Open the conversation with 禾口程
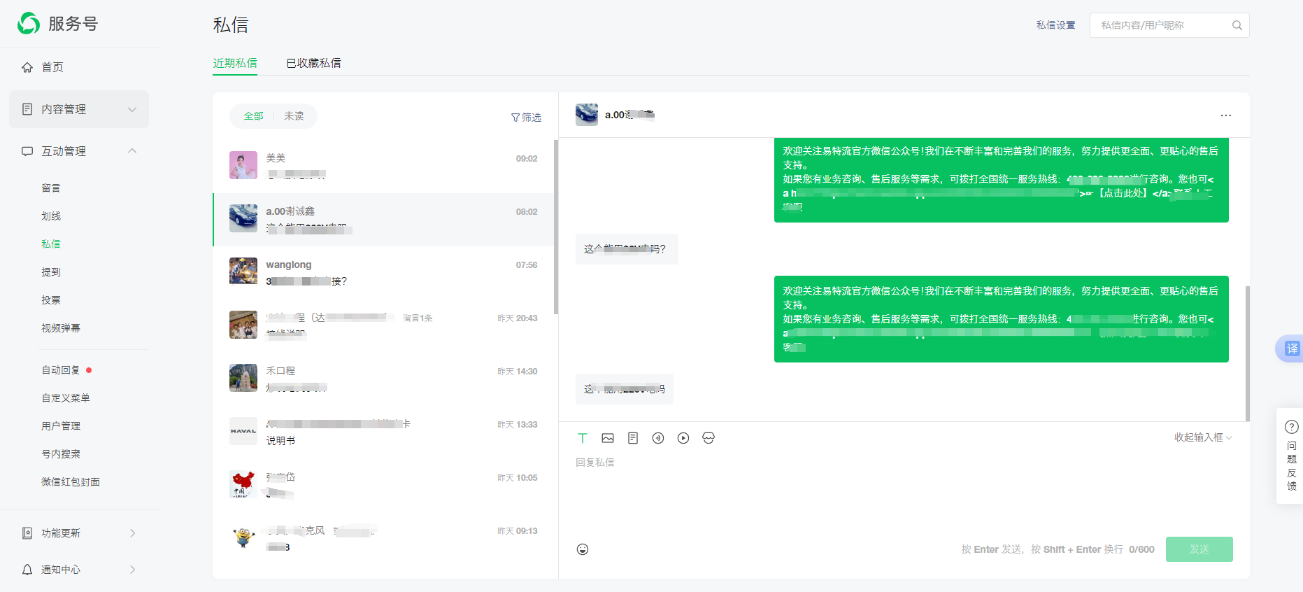This screenshot has height=592, width=1303. tap(383, 379)
